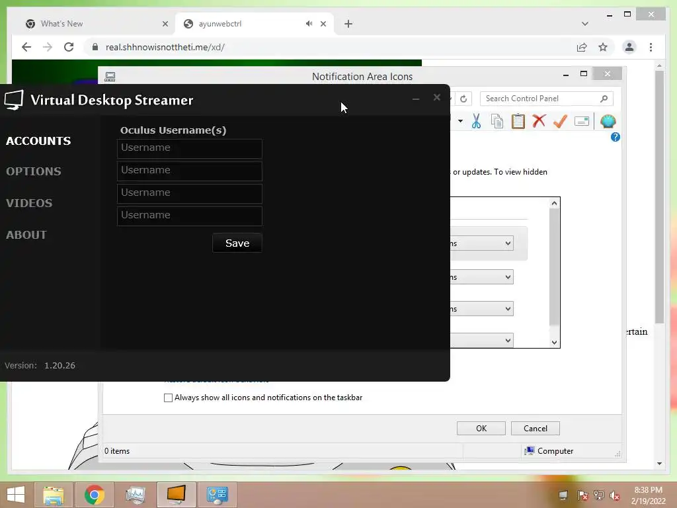Click the Notification Area Icons title bar icon
This screenshot has height=508, width=677.
[110, 77]
